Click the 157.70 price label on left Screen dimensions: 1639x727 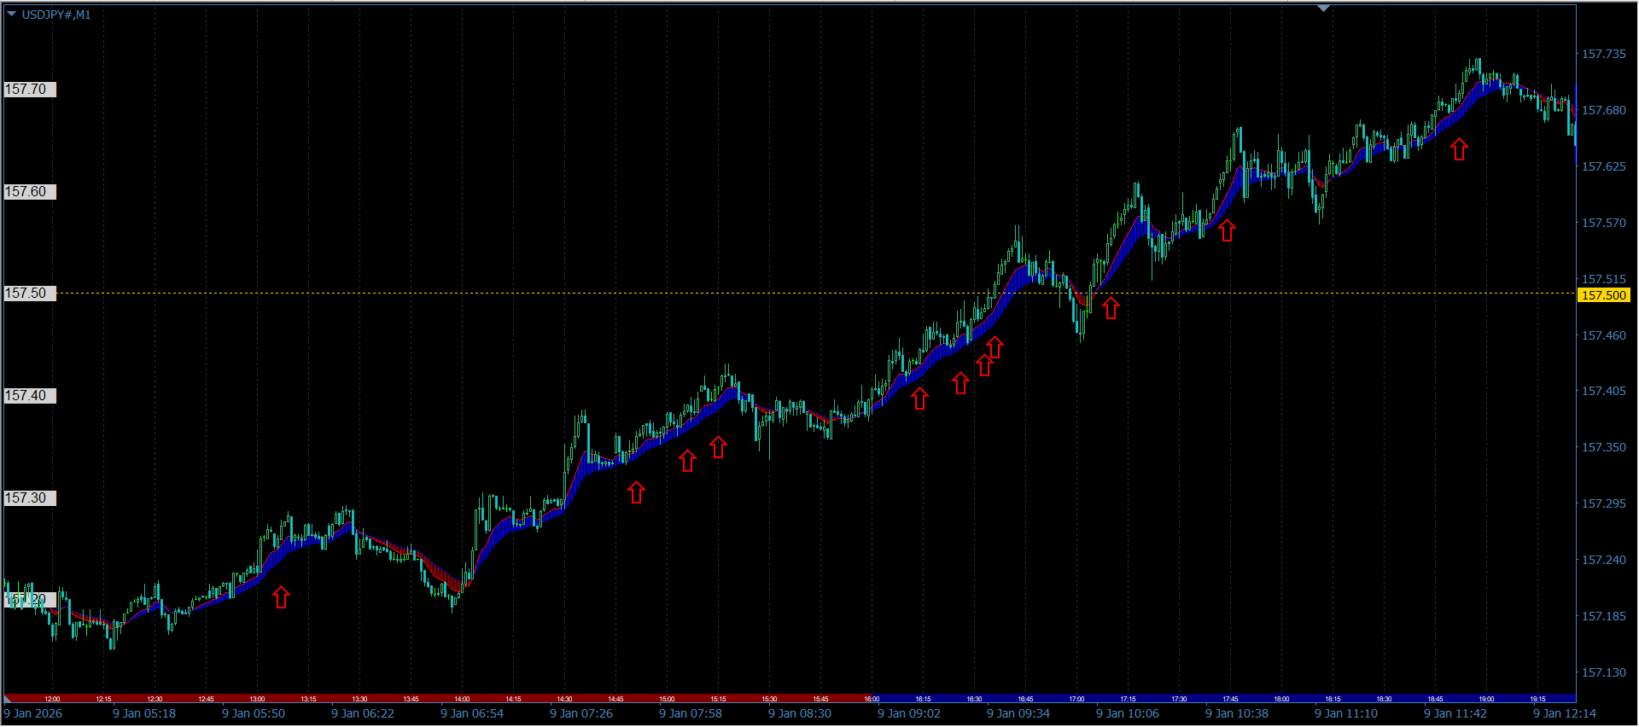[30, 90]
